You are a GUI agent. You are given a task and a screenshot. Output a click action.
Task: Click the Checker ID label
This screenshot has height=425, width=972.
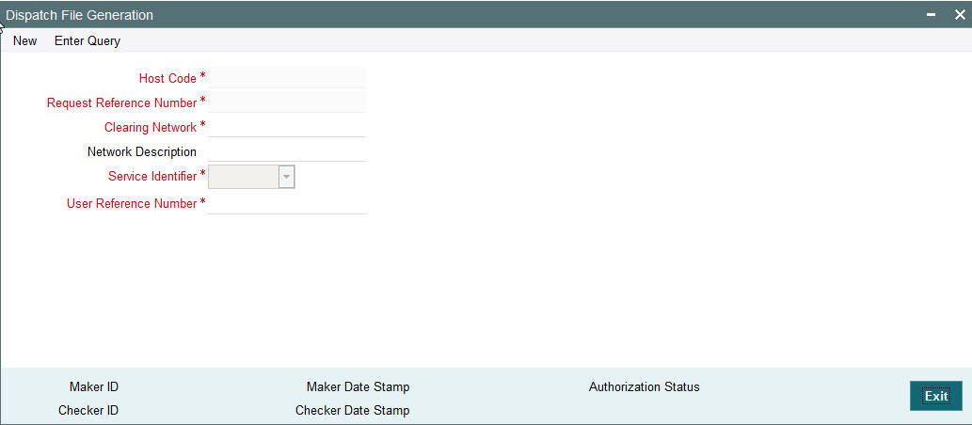click(x=88, y=410)
